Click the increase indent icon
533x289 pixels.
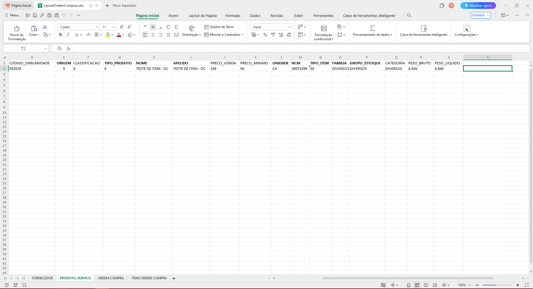pos(176,27)
